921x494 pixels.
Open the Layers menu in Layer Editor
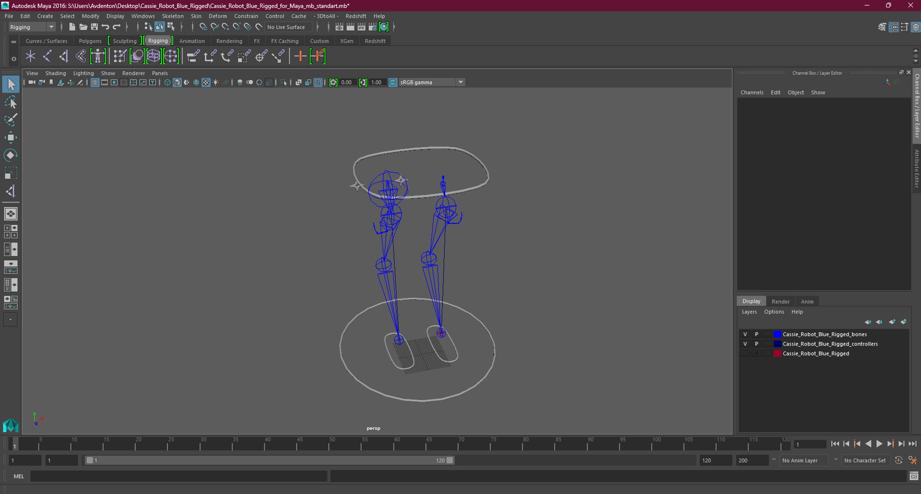749,312
